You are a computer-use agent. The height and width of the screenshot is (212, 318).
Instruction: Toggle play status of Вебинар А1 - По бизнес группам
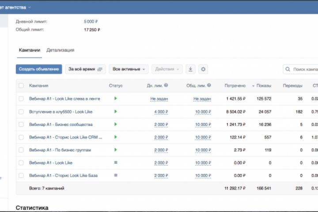pos(116,150)
